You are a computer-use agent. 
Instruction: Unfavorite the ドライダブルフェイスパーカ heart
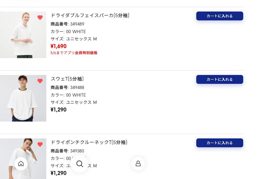click(x=40, y=18)
